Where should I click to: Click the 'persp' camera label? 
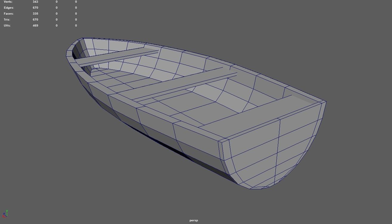click(193, 220)
